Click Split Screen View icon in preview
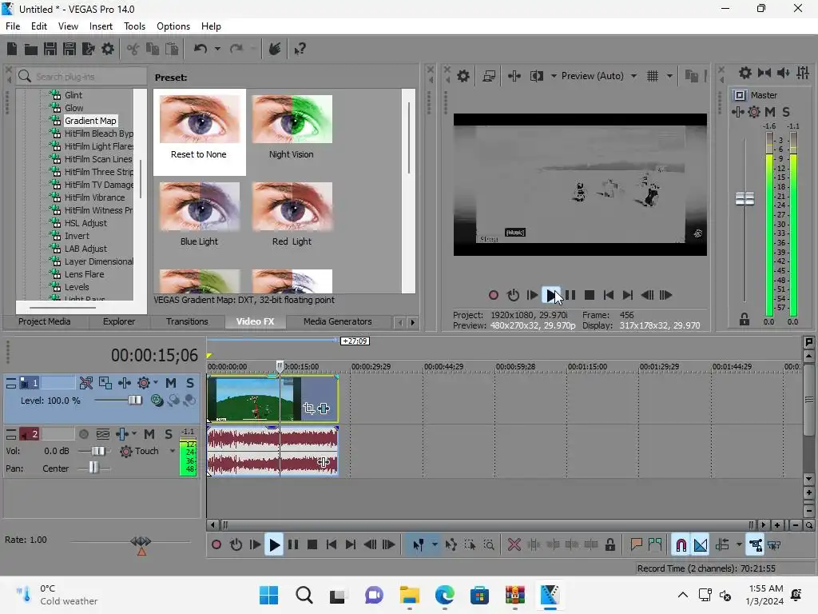This screenshot has height=614, width=818. [x=536, y=76]
